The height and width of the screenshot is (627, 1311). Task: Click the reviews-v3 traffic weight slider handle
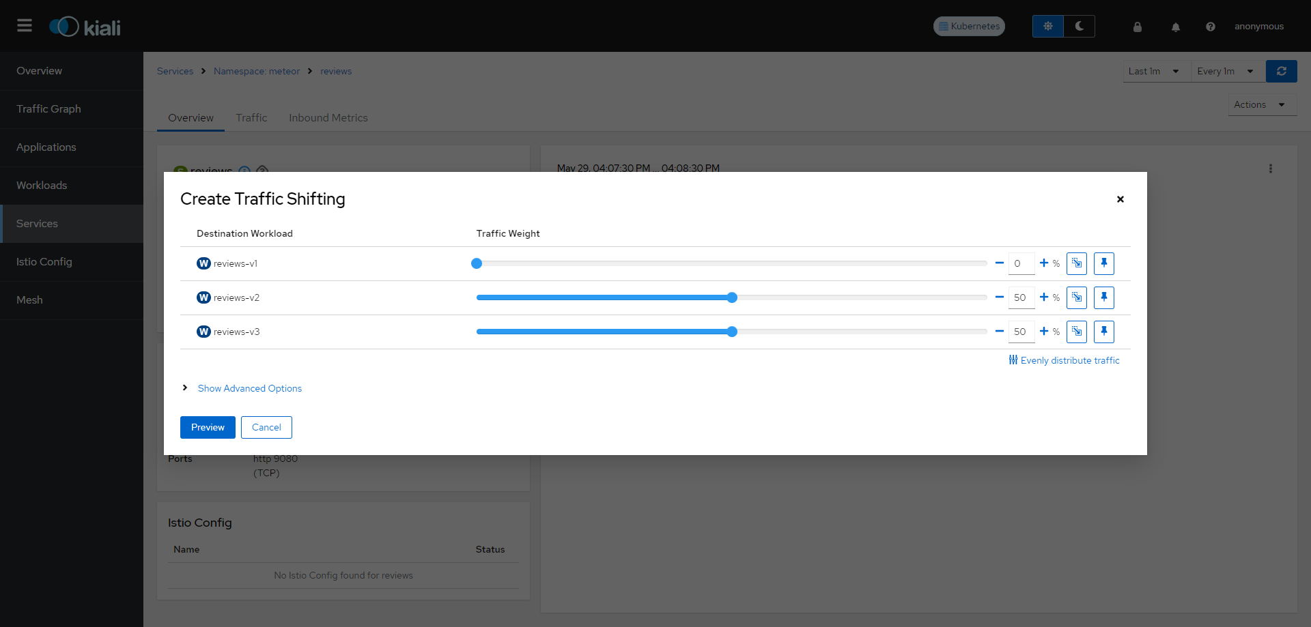pos(732,332)
